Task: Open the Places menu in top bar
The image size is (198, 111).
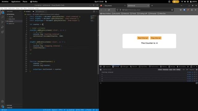Action: click(x=25, y=2)
